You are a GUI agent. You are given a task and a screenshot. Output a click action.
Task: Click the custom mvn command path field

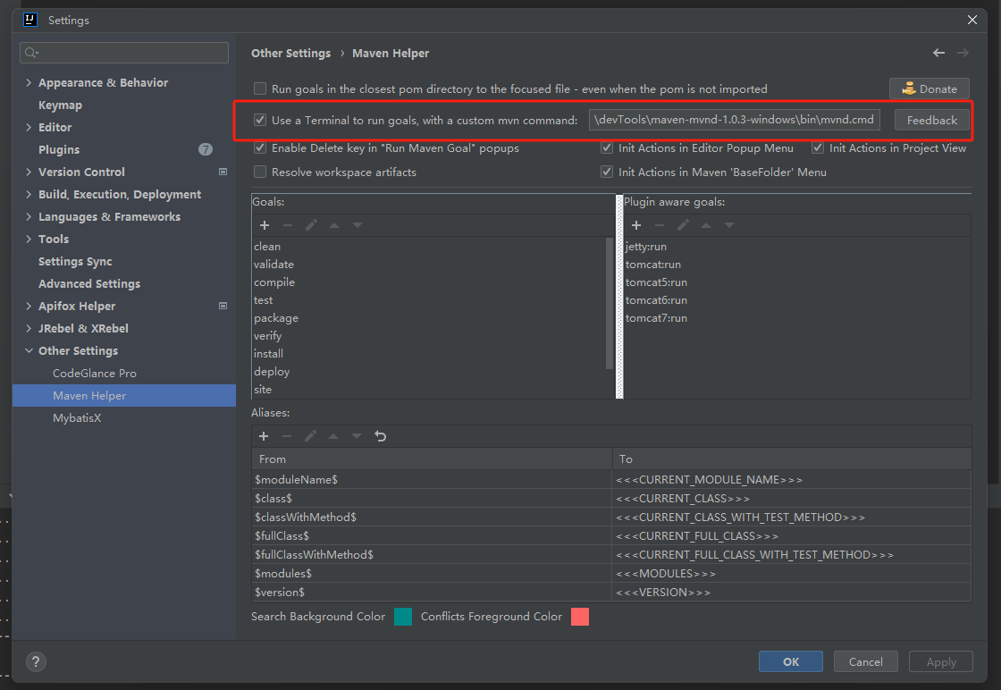coord(734,120)
